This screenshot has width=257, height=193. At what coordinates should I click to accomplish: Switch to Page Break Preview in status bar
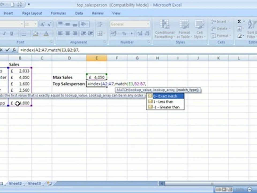[x=230, y=190]
